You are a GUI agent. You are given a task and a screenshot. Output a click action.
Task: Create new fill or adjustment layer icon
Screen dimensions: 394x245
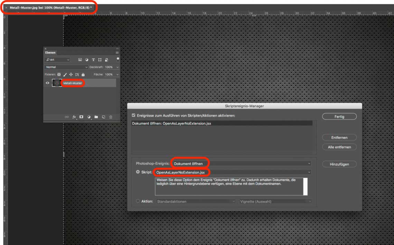coord(89,117)
